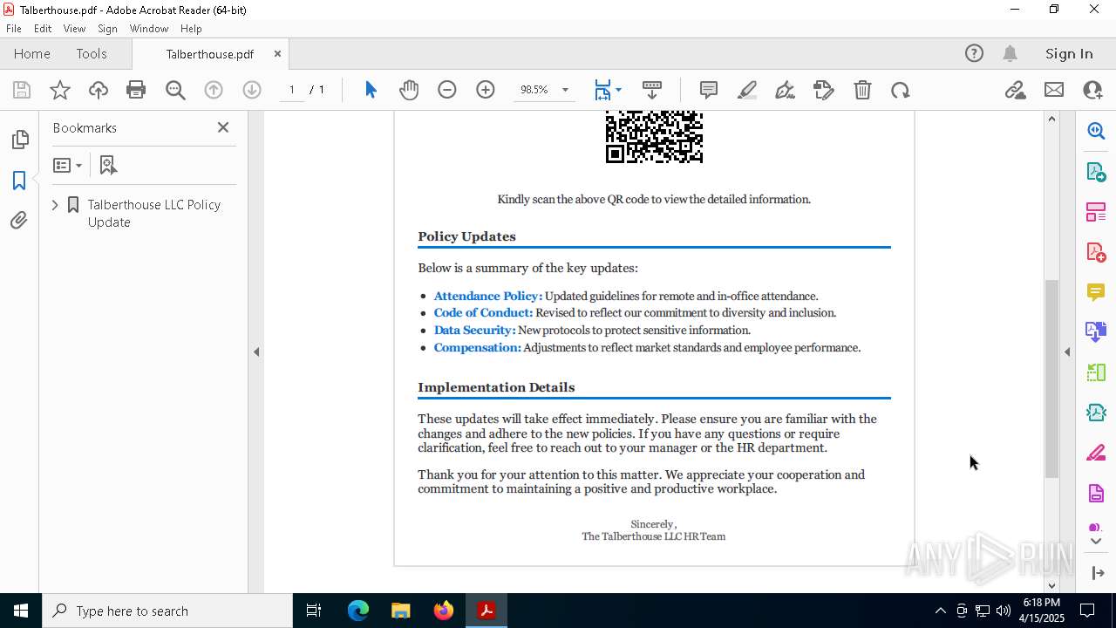Open the File menu
The width and height of the screenshot is (1116, 628).
tap(14, 29)
